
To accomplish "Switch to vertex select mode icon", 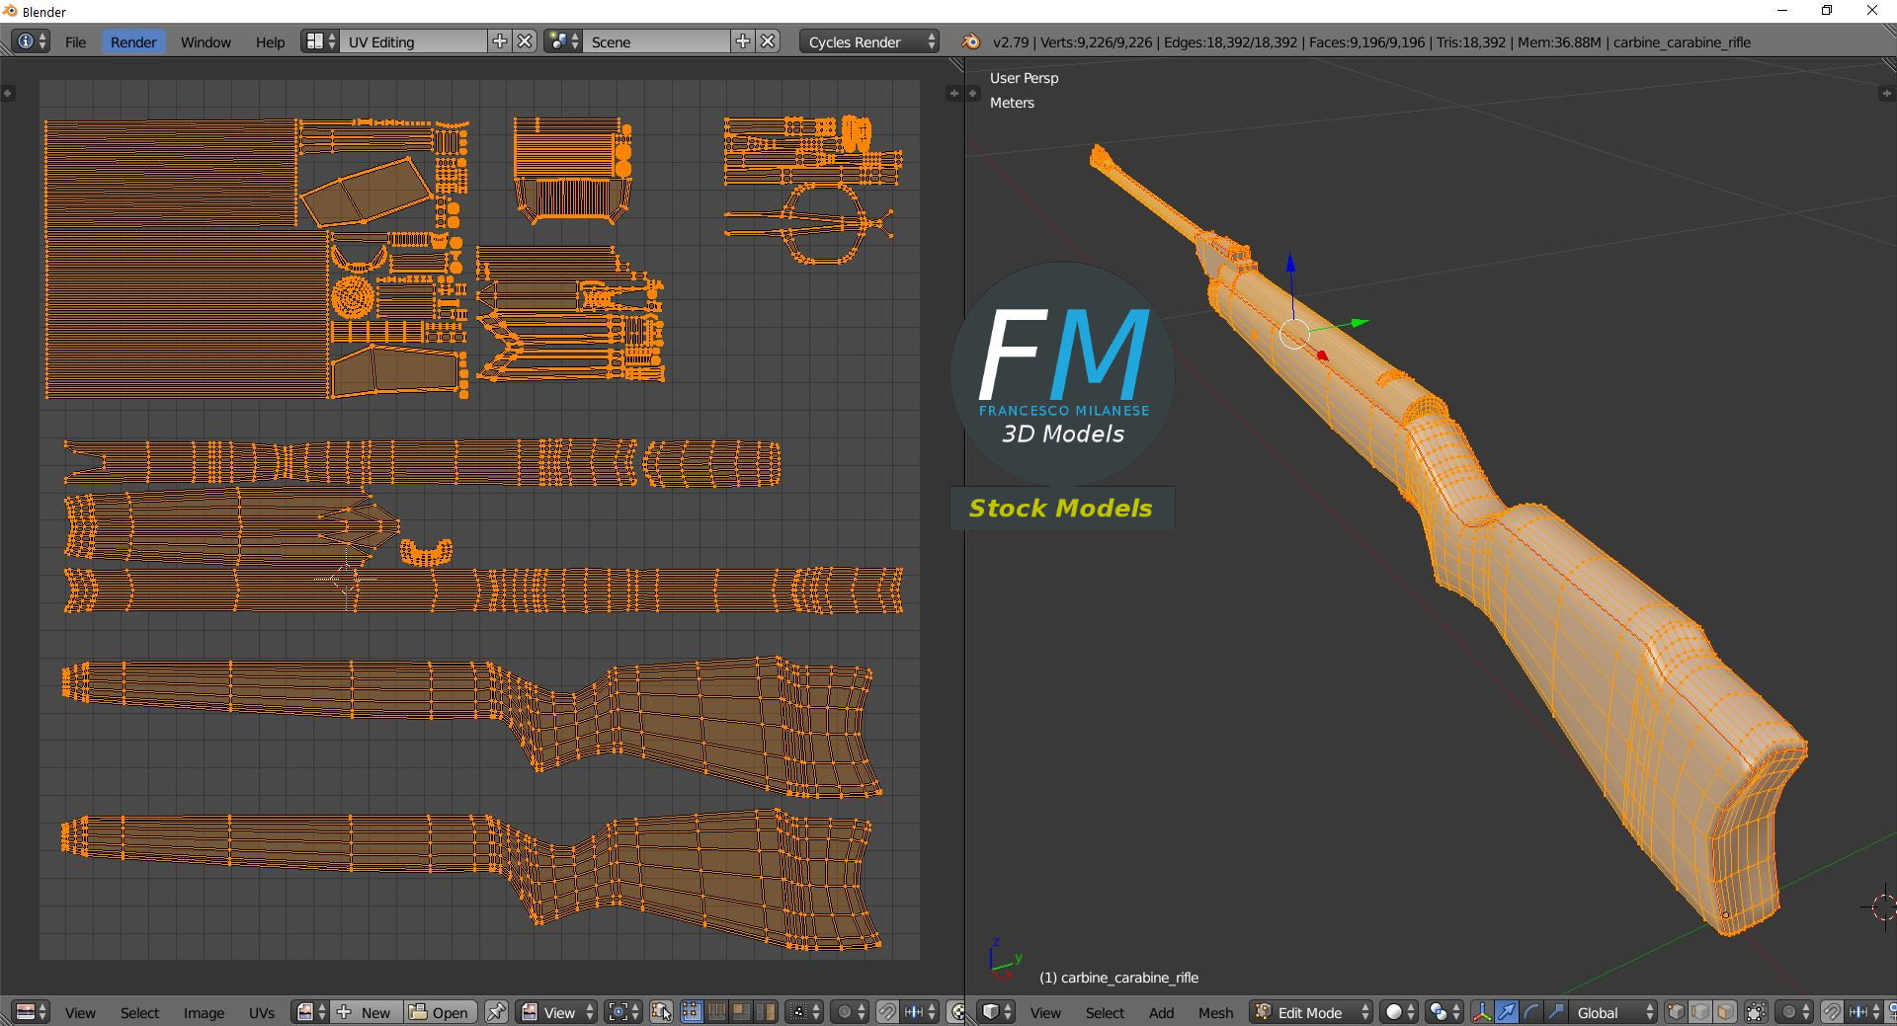I will pos(1676,1012).
